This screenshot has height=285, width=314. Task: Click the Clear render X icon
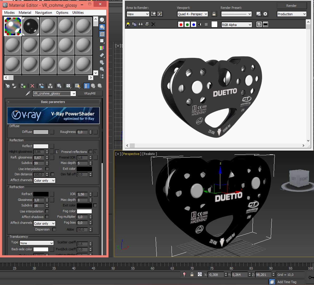153,24
